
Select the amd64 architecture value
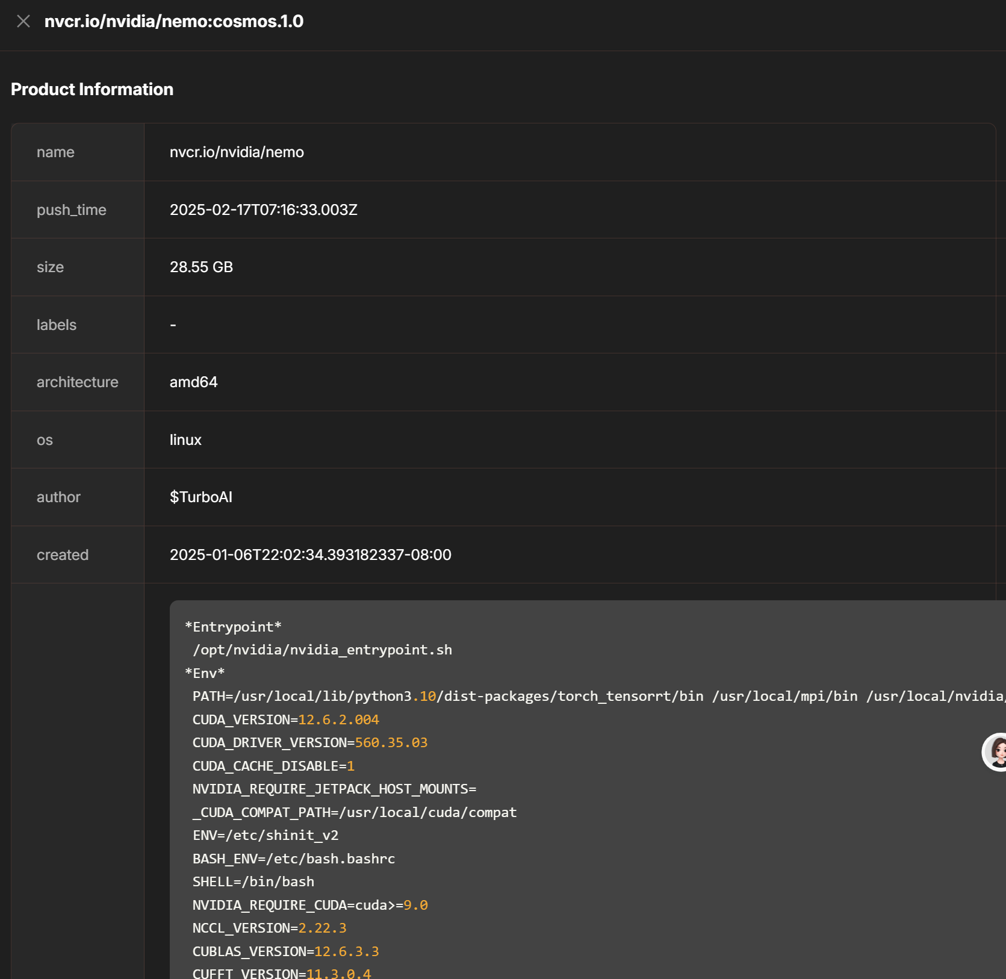[193, 382]
